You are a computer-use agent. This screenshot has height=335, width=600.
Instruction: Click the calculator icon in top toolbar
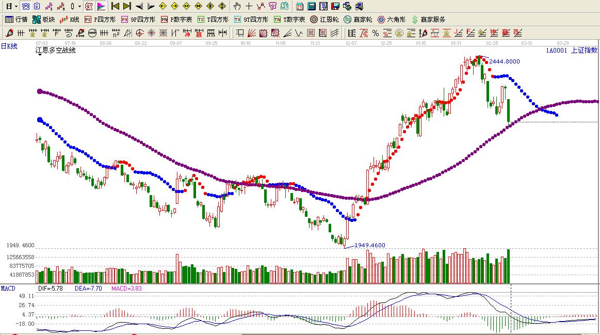(x=312, y=6)
